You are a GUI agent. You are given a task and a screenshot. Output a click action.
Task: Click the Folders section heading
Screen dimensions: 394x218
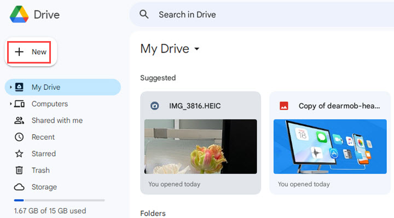click(x=153, y=214)
